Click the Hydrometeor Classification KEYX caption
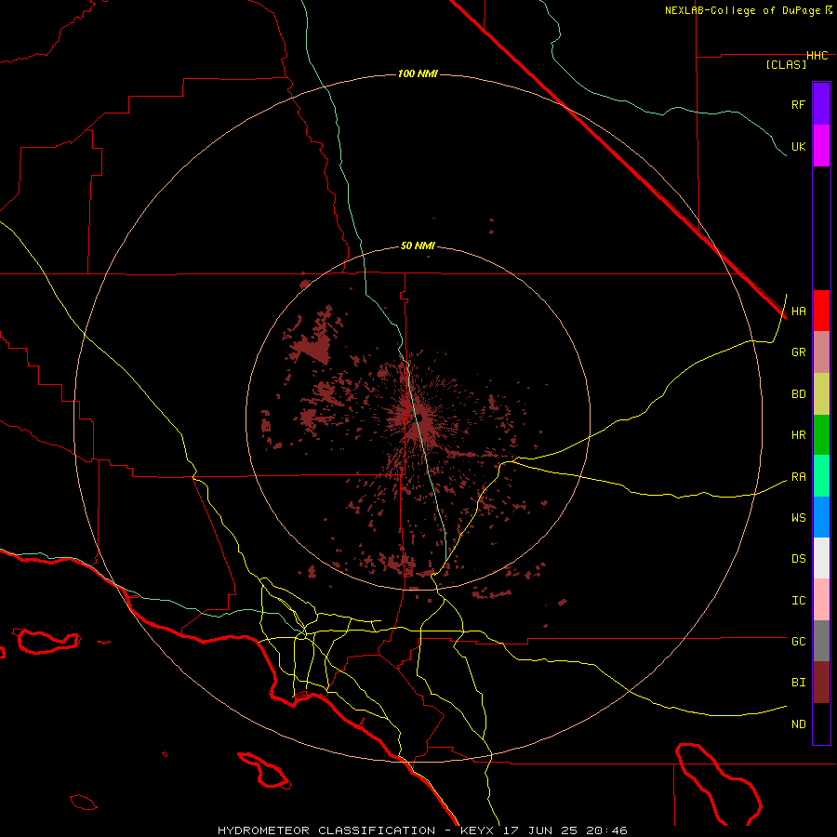The height and width of the screenshot is (837, 837). click(423, 830)
